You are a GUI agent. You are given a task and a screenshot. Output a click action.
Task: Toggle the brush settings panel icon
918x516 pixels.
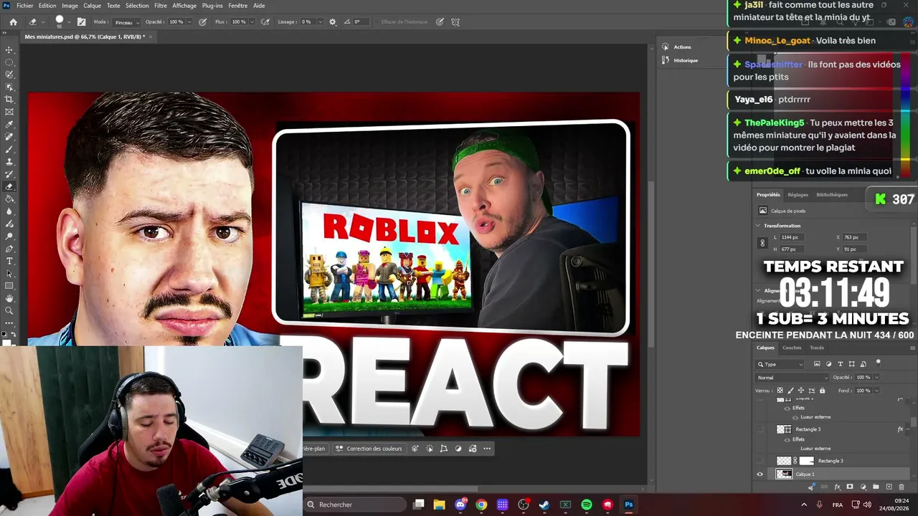tap(81, 22)
